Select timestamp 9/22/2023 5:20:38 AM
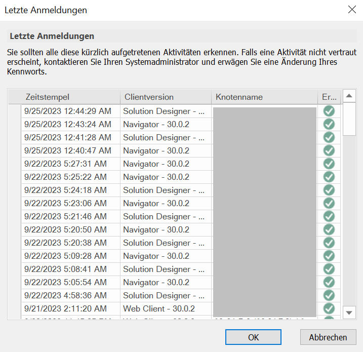 [x=71, y=243]
